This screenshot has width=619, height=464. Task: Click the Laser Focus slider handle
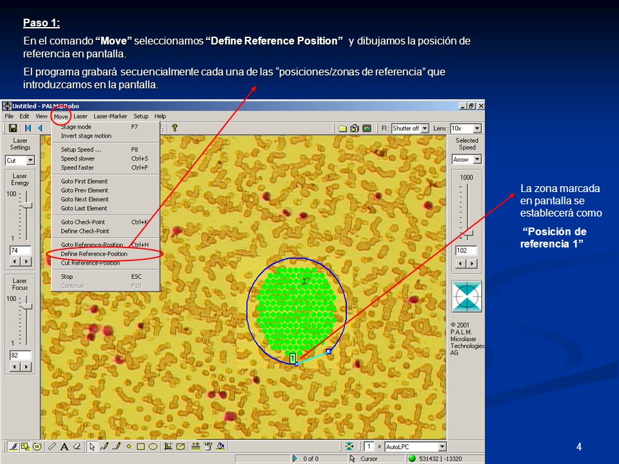(x=27, y=307)
